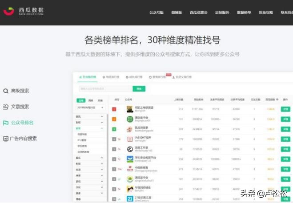Viewport: 293px width, 203px height.
Task: Click the account search input field
Action: (106, 89)
